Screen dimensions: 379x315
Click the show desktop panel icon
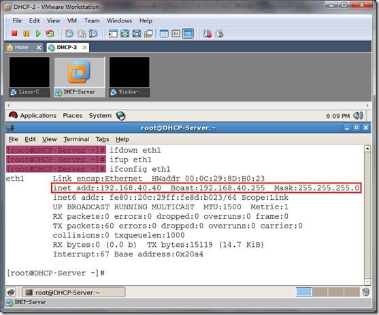[11, 292]
